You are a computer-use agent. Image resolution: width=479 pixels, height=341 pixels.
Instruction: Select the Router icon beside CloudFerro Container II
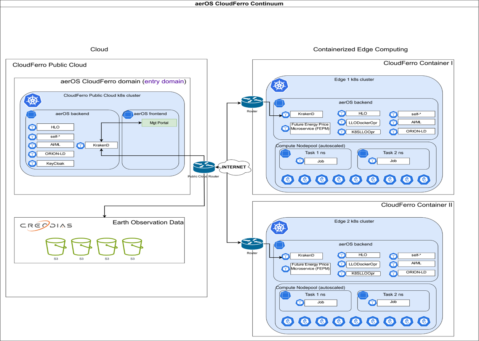coord(252,244)
